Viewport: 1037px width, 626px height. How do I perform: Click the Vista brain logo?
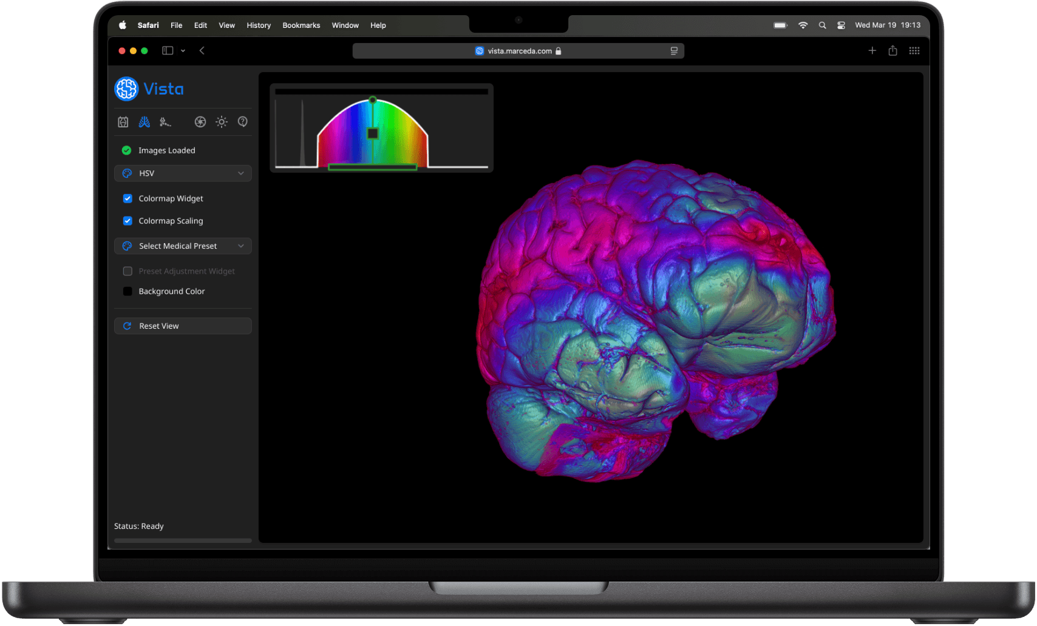click(x=127, y=89)
